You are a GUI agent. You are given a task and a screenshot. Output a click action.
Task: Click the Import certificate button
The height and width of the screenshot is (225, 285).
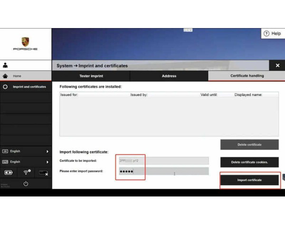[x=249, y=180]
